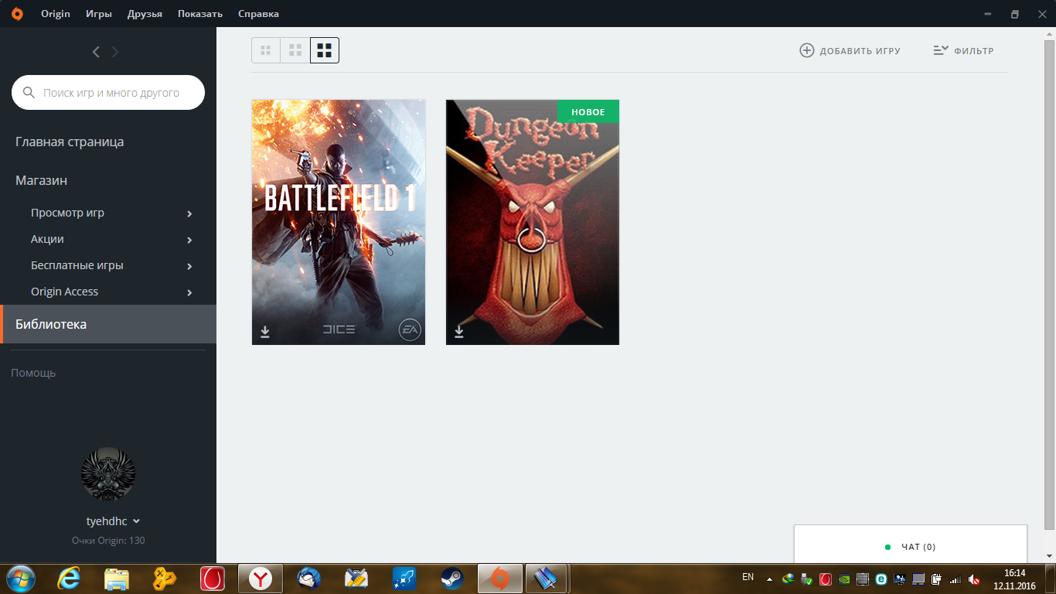Viewport: 1056px width, 594px height.
Task: Show hidden tray icons with the arrow
Action: click(769, 579)
